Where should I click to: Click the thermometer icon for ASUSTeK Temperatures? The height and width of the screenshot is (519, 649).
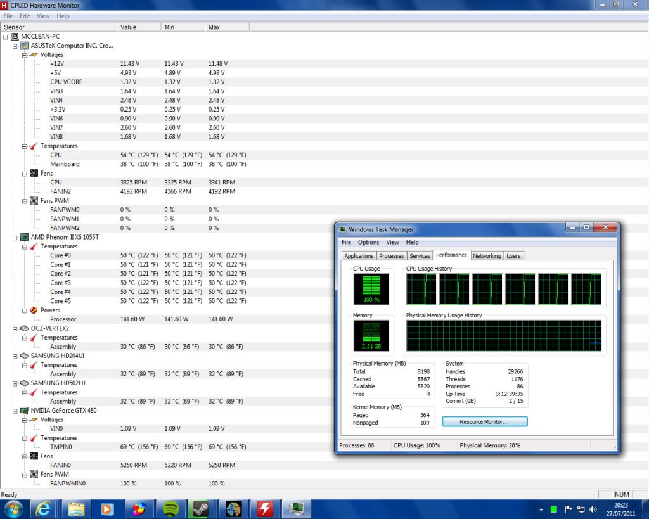pos(34,146)
